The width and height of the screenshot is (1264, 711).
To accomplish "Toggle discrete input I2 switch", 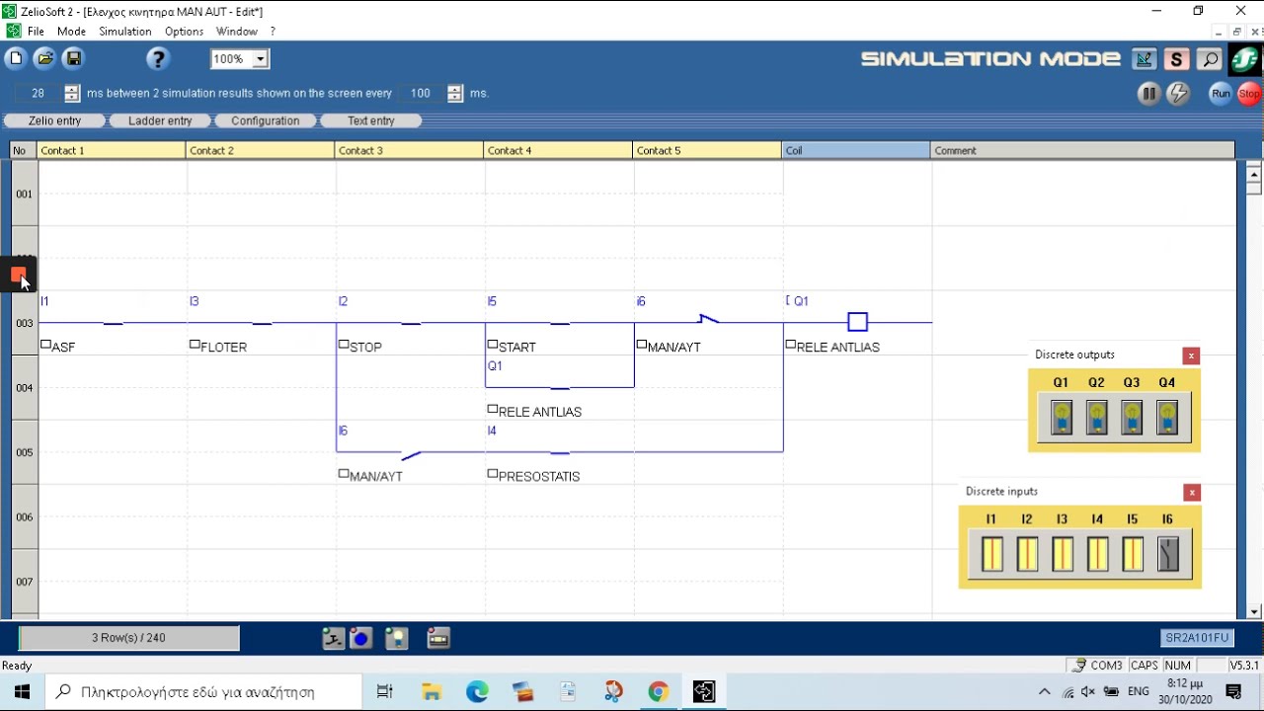I will 1027,554.
